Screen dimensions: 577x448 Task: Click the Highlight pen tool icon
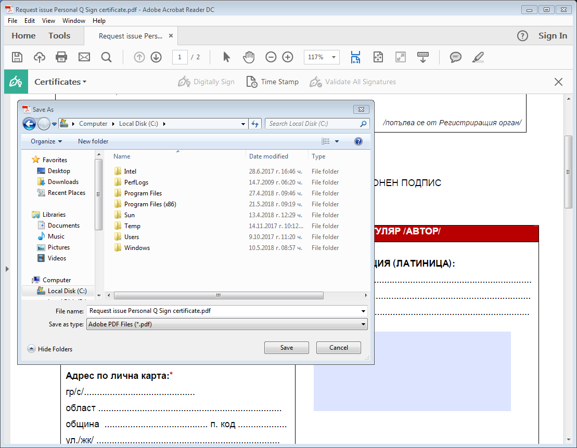(478, 57)
